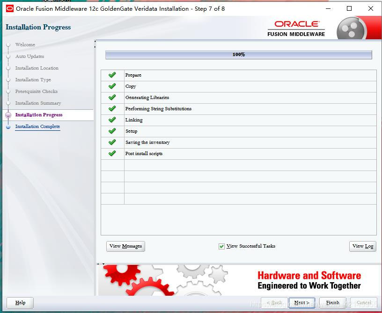This screenshot has width=382, height=313.
Task: Click the Generating Libraries row text
Action: click(147, 98)
